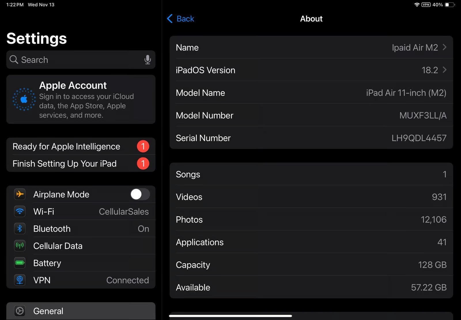Tap the Apple Account logo icon
461x320 pixels.
[x=24, y=99]
